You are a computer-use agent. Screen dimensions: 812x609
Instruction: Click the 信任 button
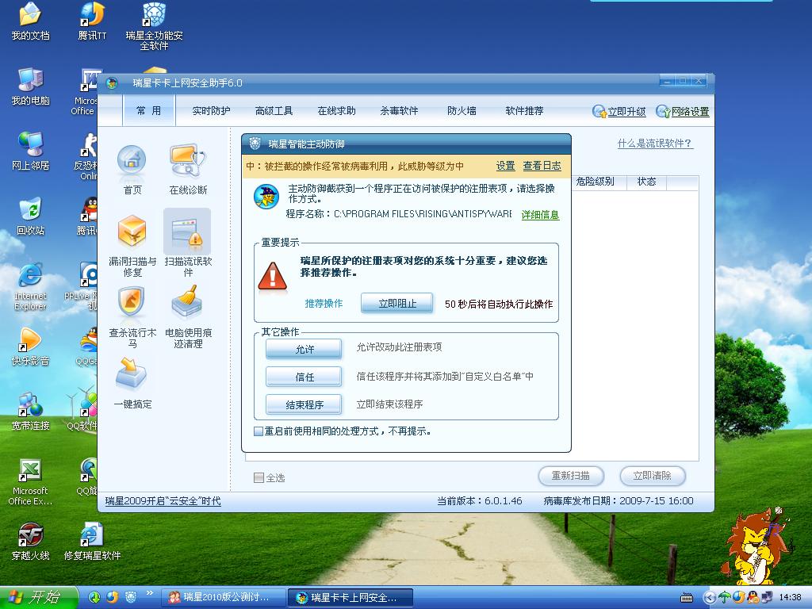[x=304, y=377]
